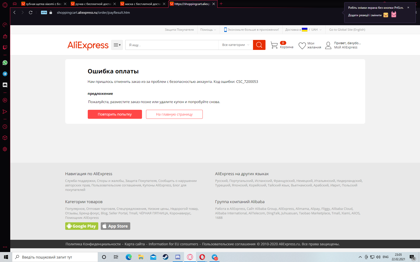420x262 pixels.
Task: Click 'Защита Покупателя' in the top bar
Action: coord(179,30)
